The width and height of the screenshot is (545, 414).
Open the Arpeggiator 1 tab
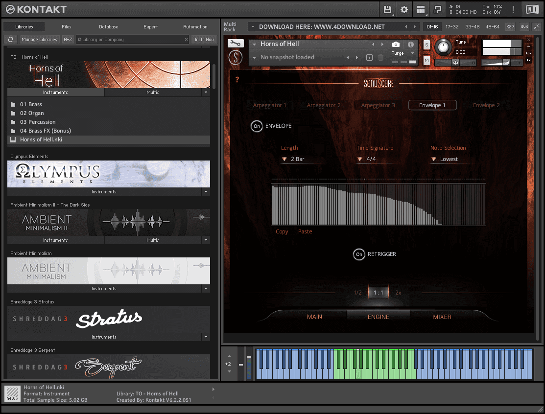coord(270,105)
